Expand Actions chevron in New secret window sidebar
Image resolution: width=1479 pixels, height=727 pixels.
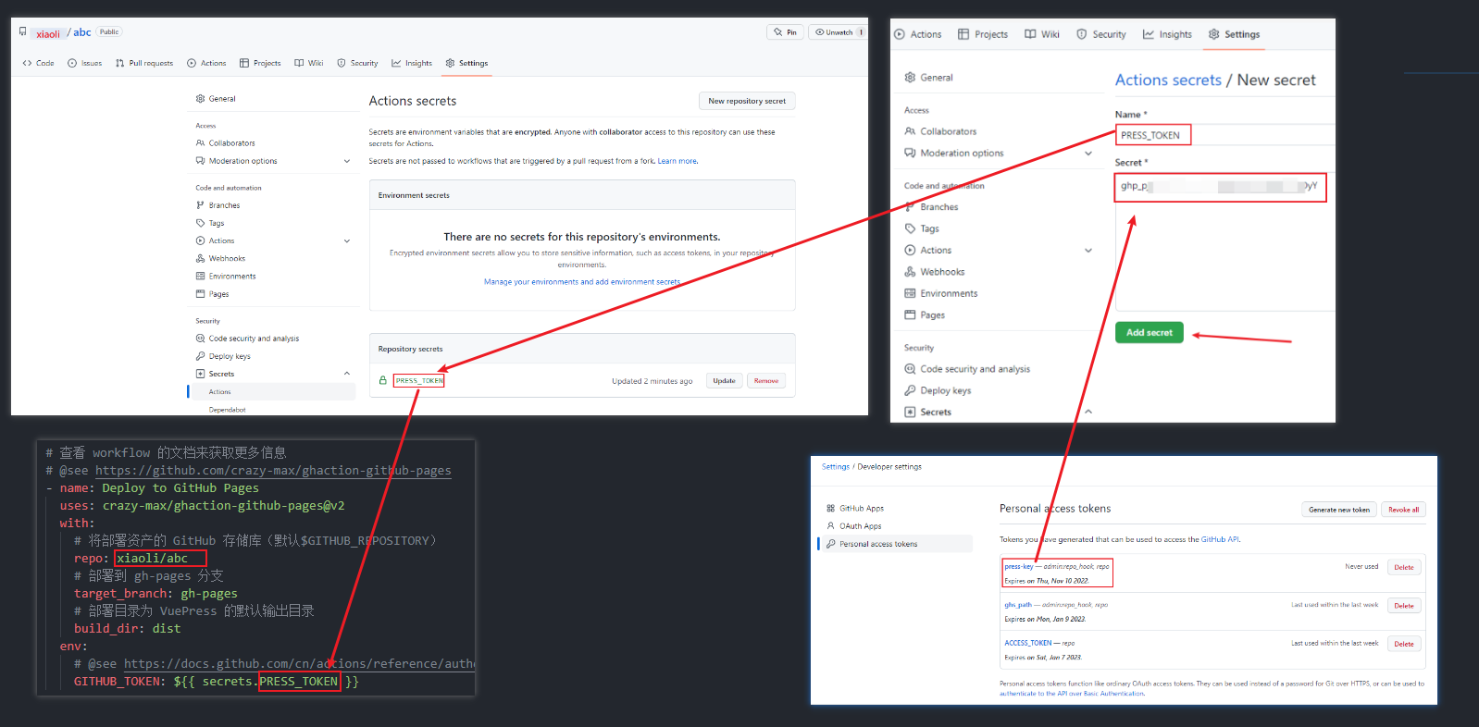tap(1088, 251)
